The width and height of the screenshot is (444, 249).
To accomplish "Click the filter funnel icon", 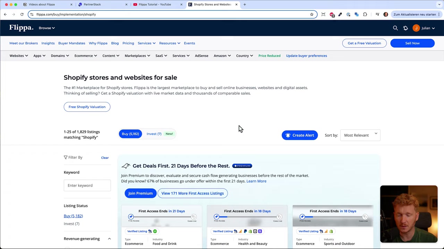I will (66, 157).
